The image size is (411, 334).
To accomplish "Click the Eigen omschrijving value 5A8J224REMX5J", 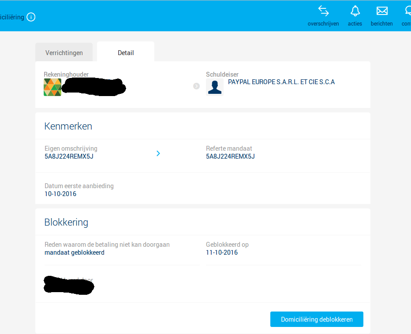I will coord(69,156).
